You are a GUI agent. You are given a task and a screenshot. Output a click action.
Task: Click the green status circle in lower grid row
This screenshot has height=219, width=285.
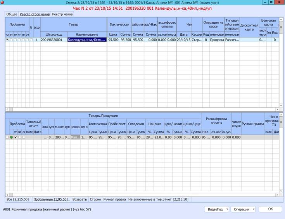point(11,137)
